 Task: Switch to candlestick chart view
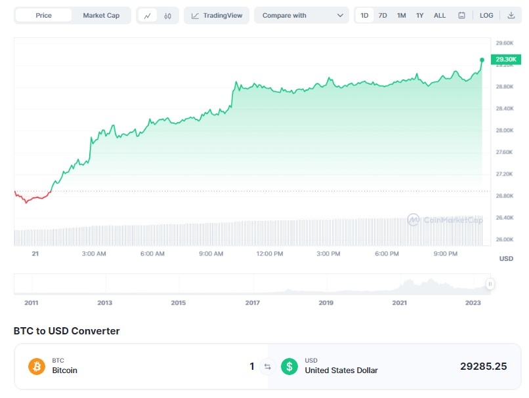pos(167,16)
